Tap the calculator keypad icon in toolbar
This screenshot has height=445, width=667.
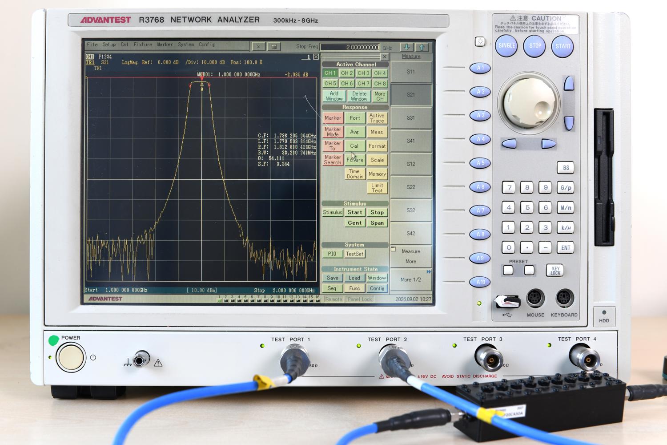[x=274, y=46]
